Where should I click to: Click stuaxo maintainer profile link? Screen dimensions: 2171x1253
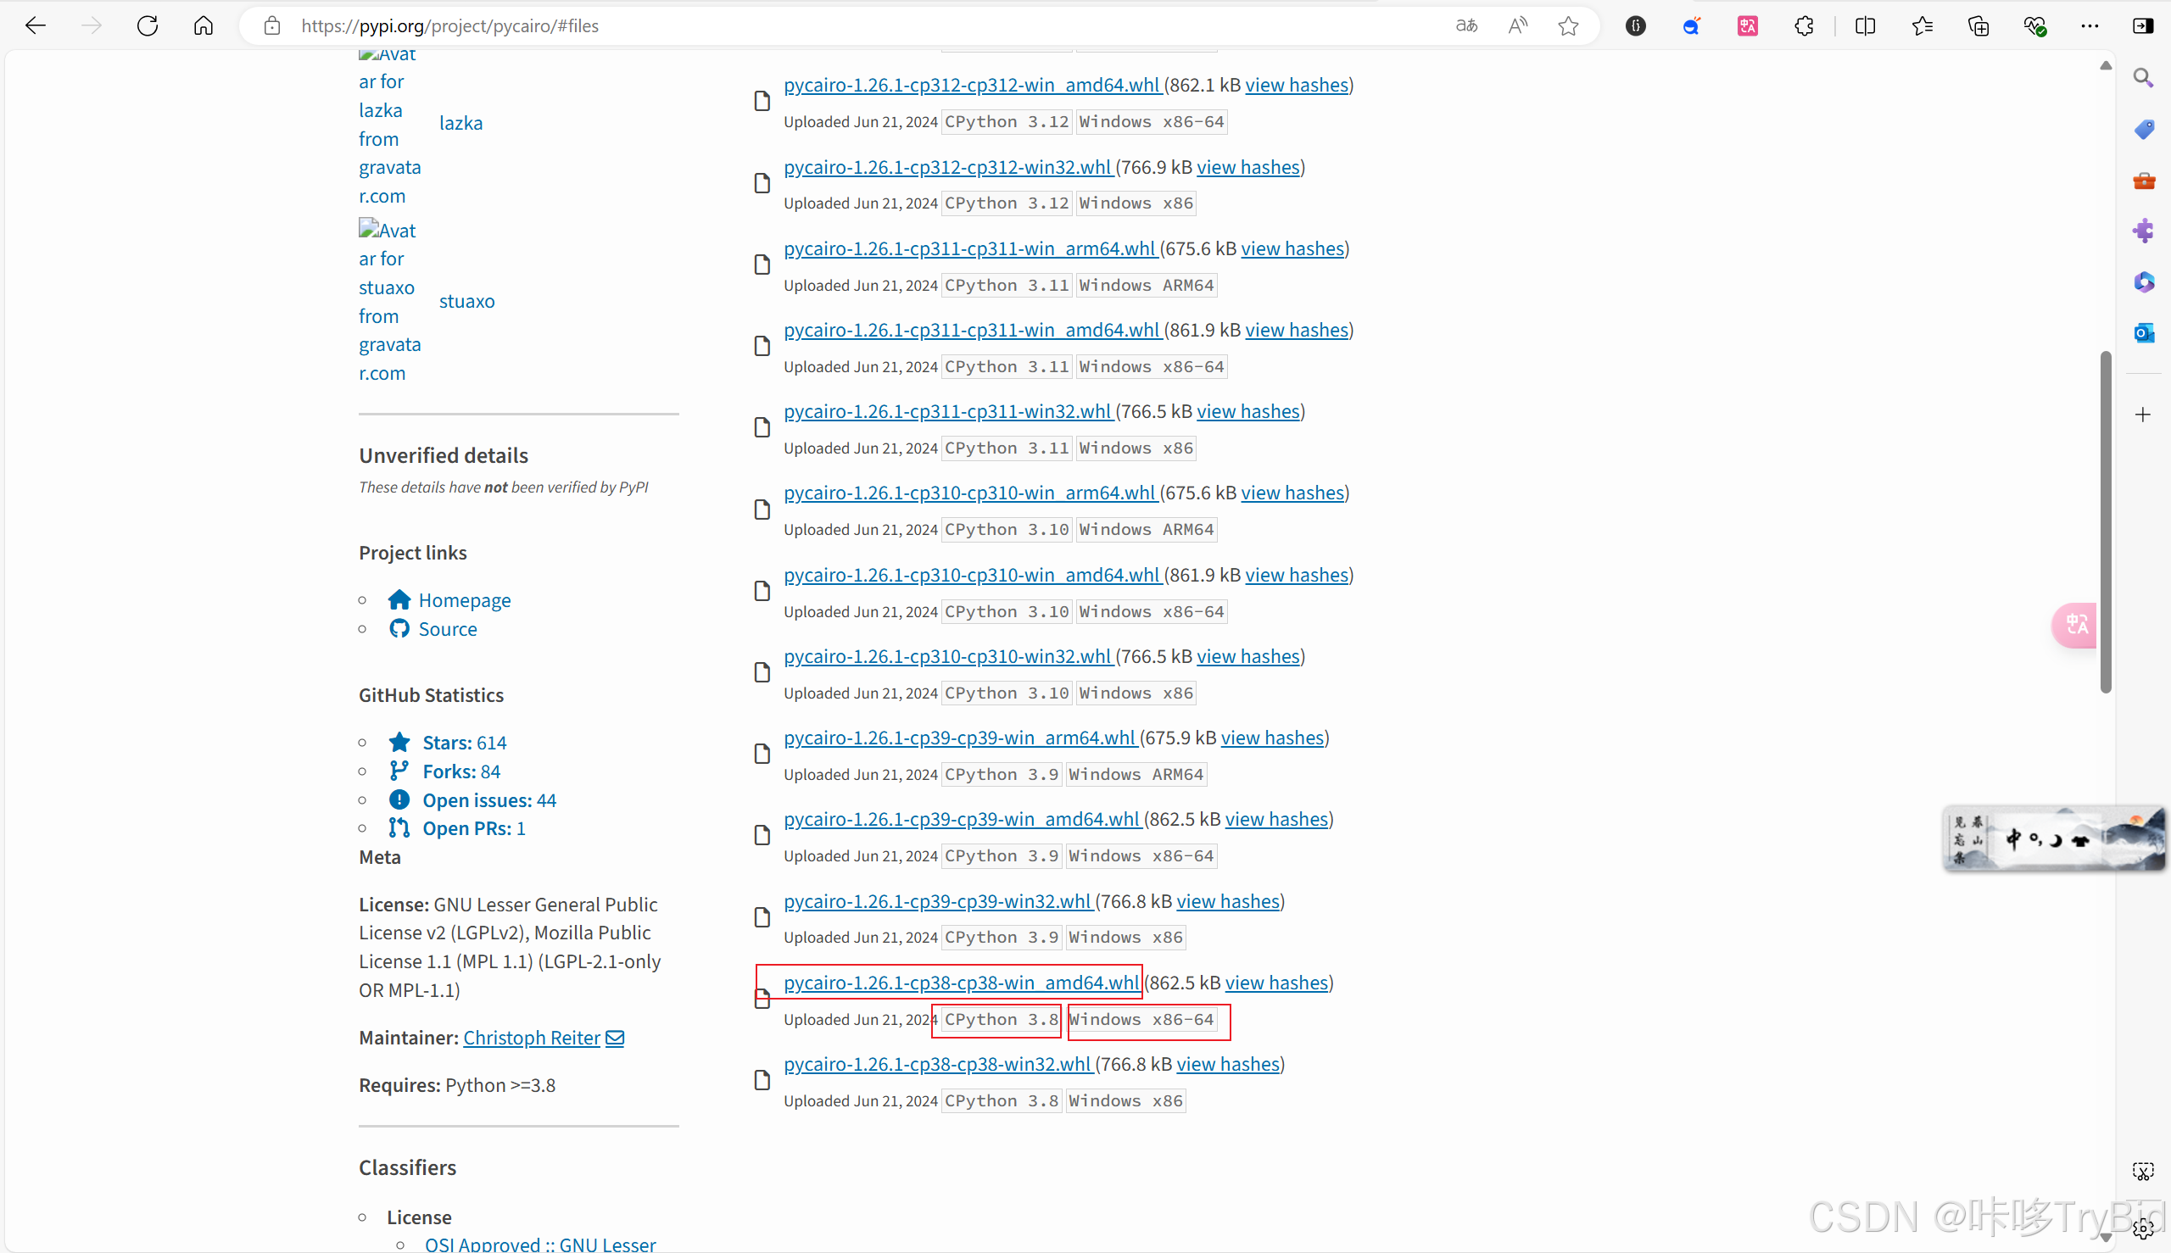(x=467, y=300)
